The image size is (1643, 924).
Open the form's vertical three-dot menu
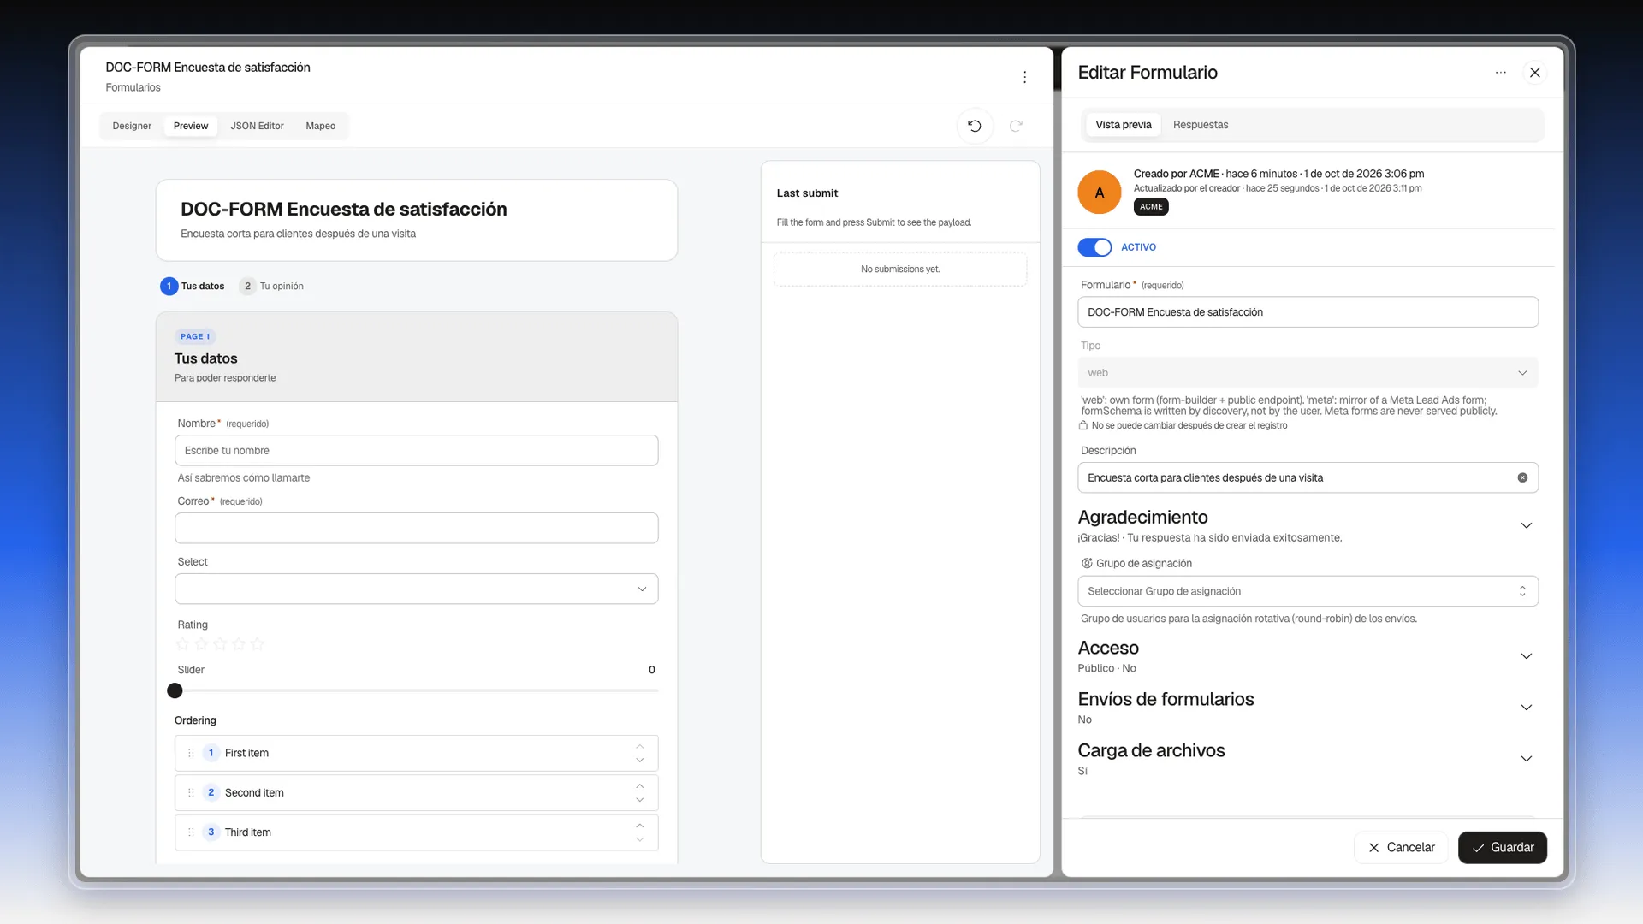(1024, 77)
